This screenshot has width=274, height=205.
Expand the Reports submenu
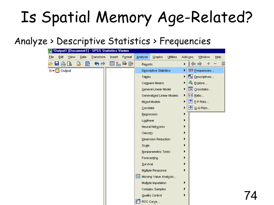point(161,64)
